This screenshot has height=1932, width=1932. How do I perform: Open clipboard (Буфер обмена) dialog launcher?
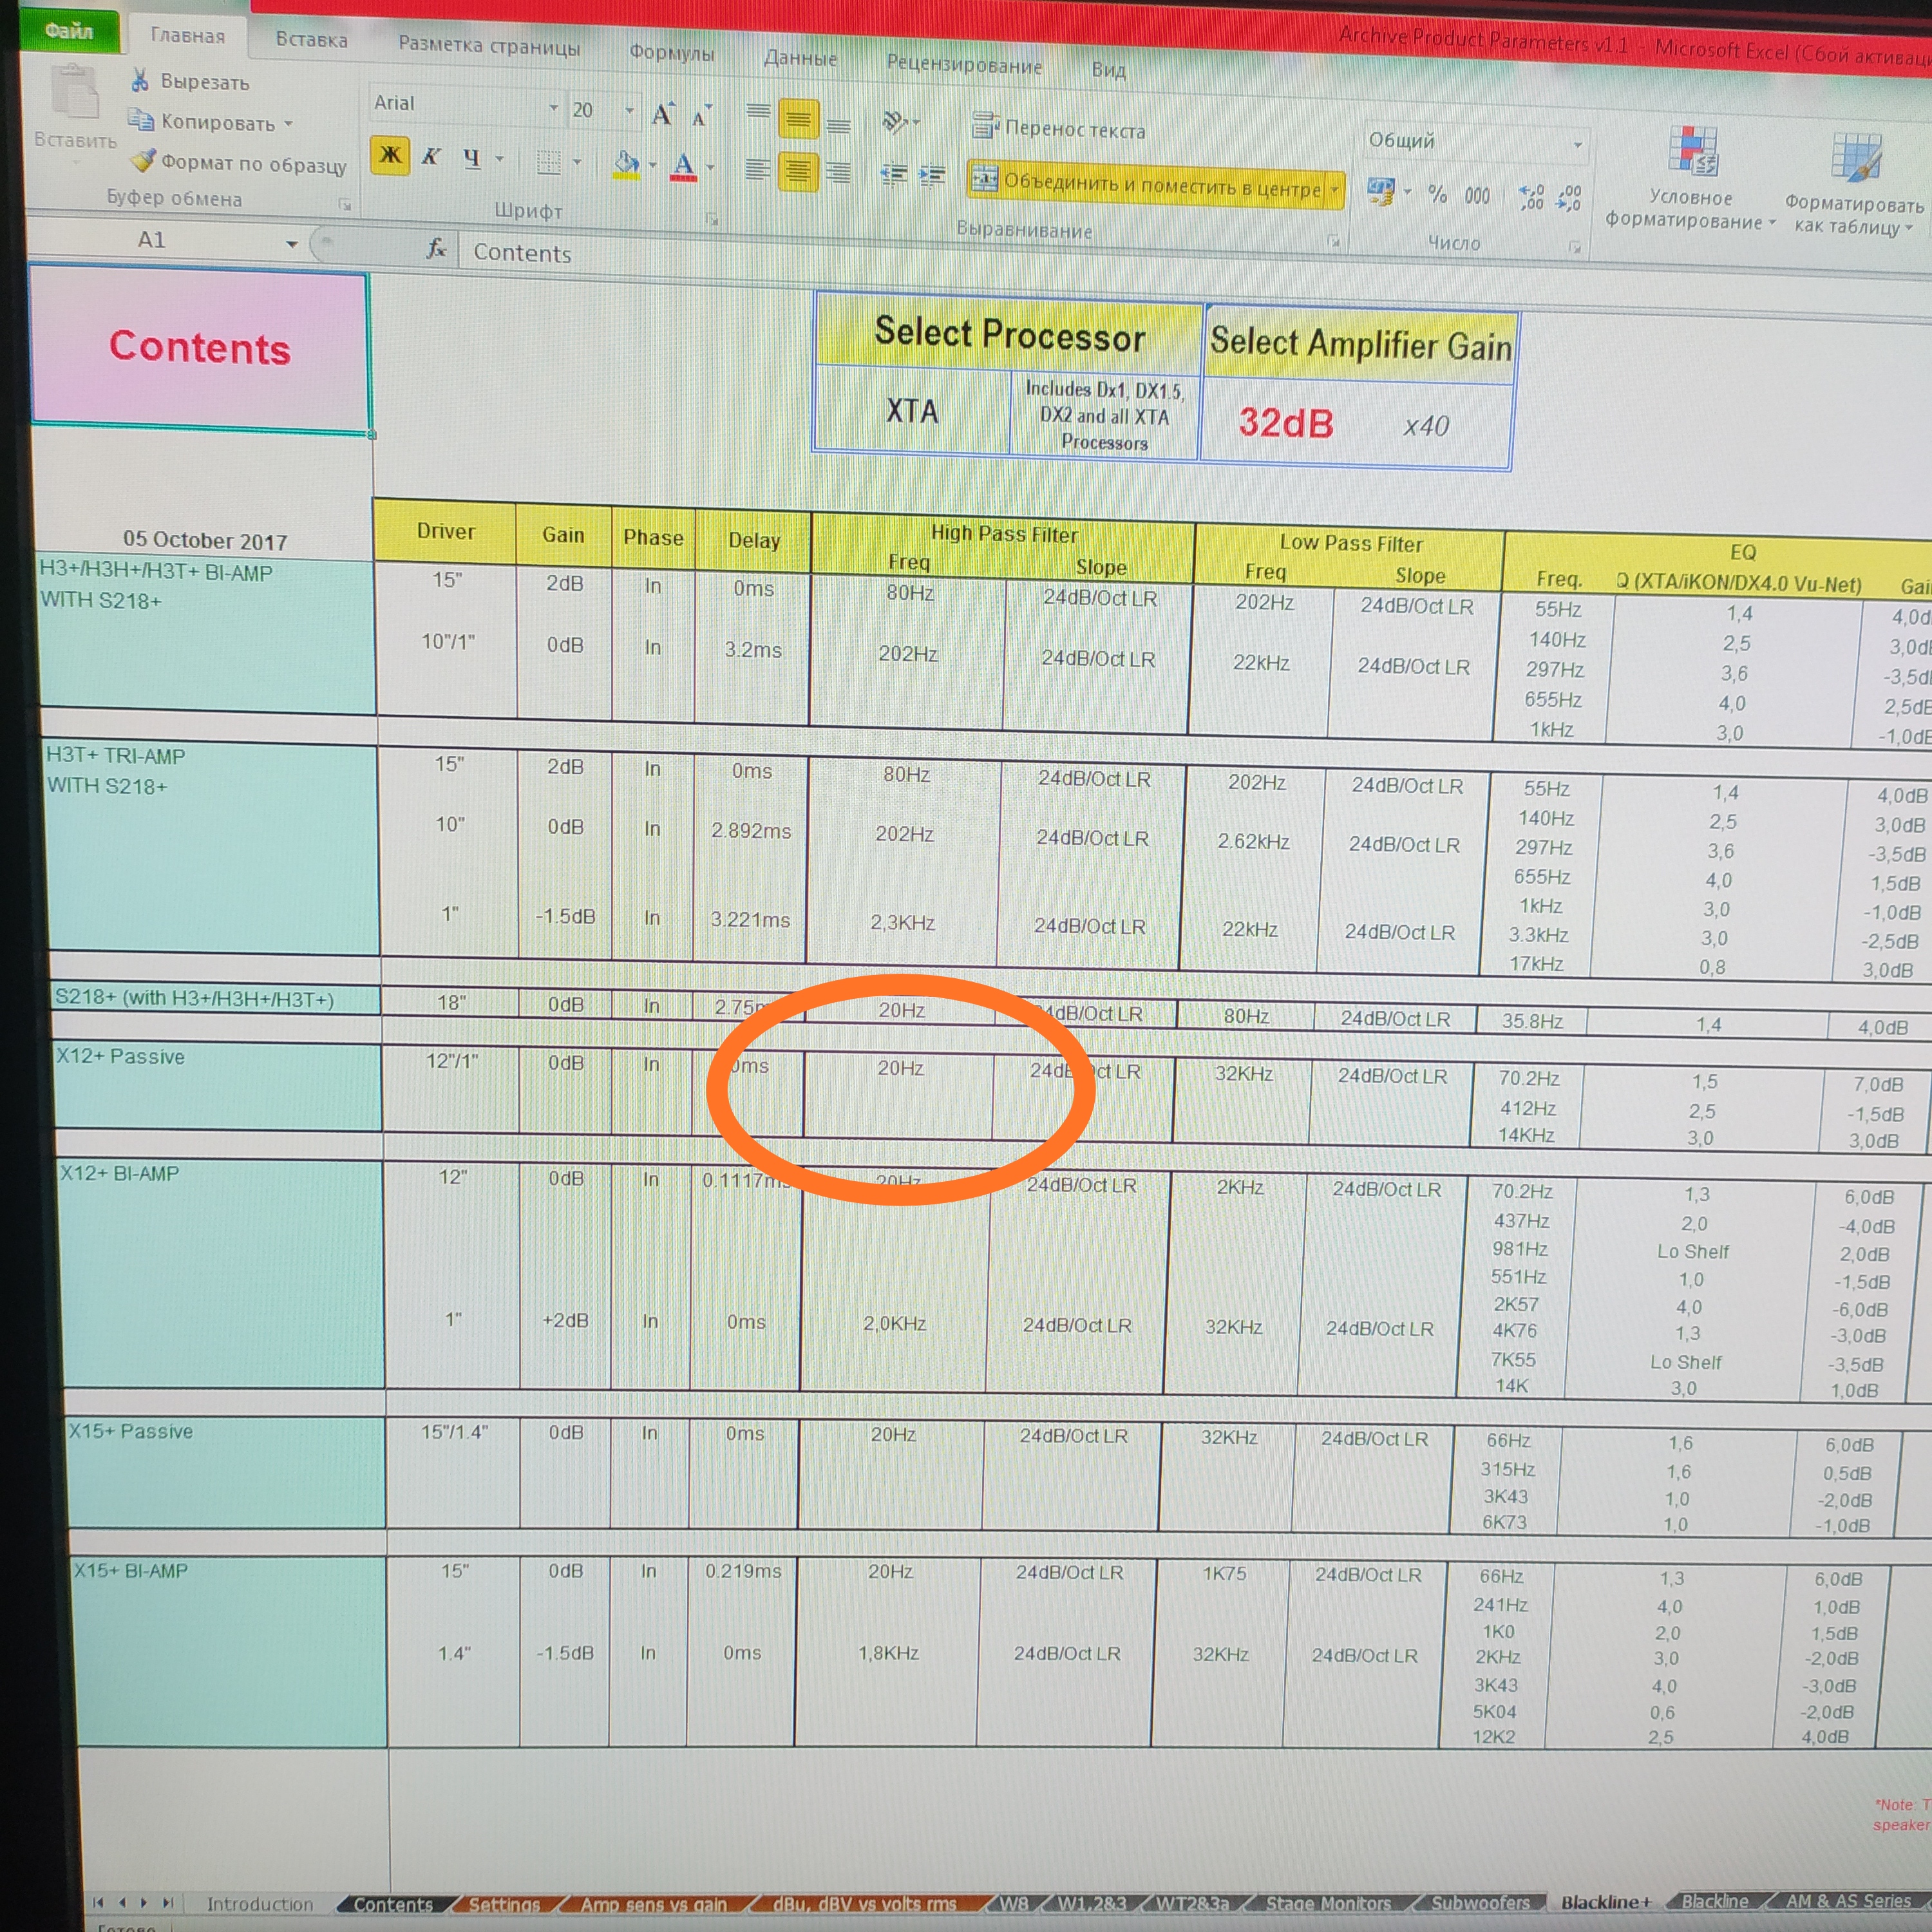[345, 205]
